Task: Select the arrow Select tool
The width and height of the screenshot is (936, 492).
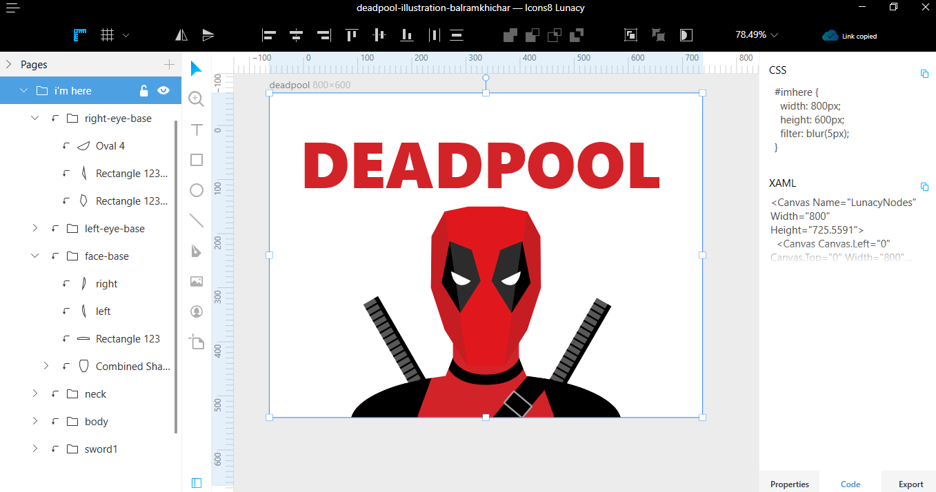Action: pos(197,68)
